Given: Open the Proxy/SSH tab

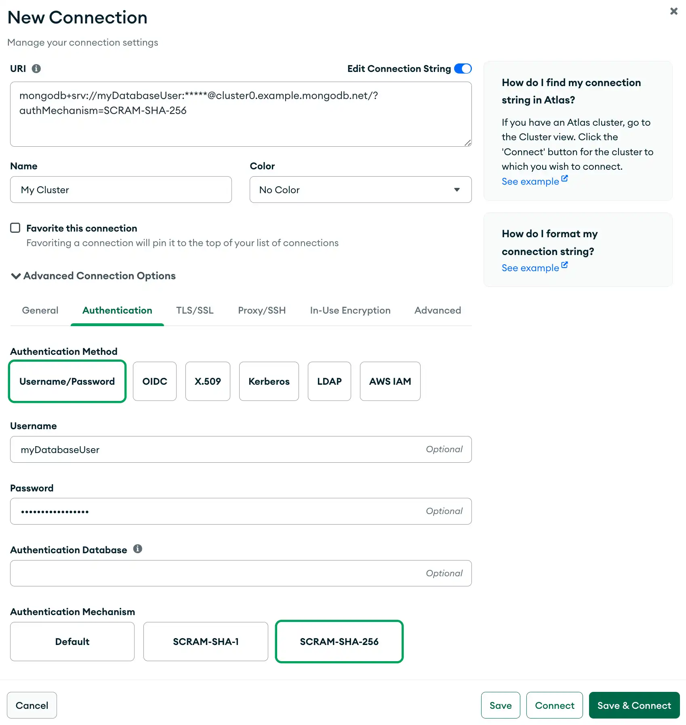Looking at the screenshot, I should pyautogui.click(x=262, y=310).
